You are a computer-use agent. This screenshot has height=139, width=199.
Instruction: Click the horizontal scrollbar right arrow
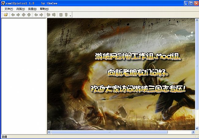[193, 132]
